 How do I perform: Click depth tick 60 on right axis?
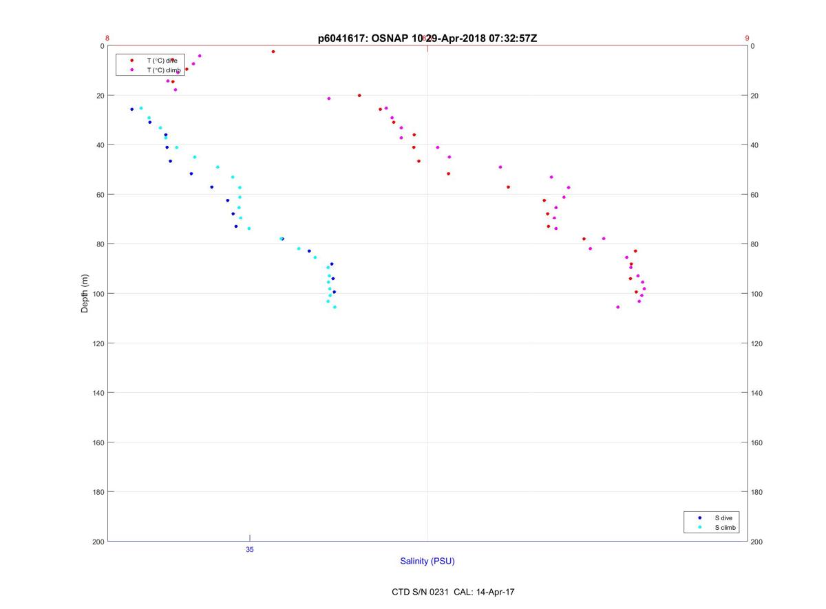(x=755, y=195)
